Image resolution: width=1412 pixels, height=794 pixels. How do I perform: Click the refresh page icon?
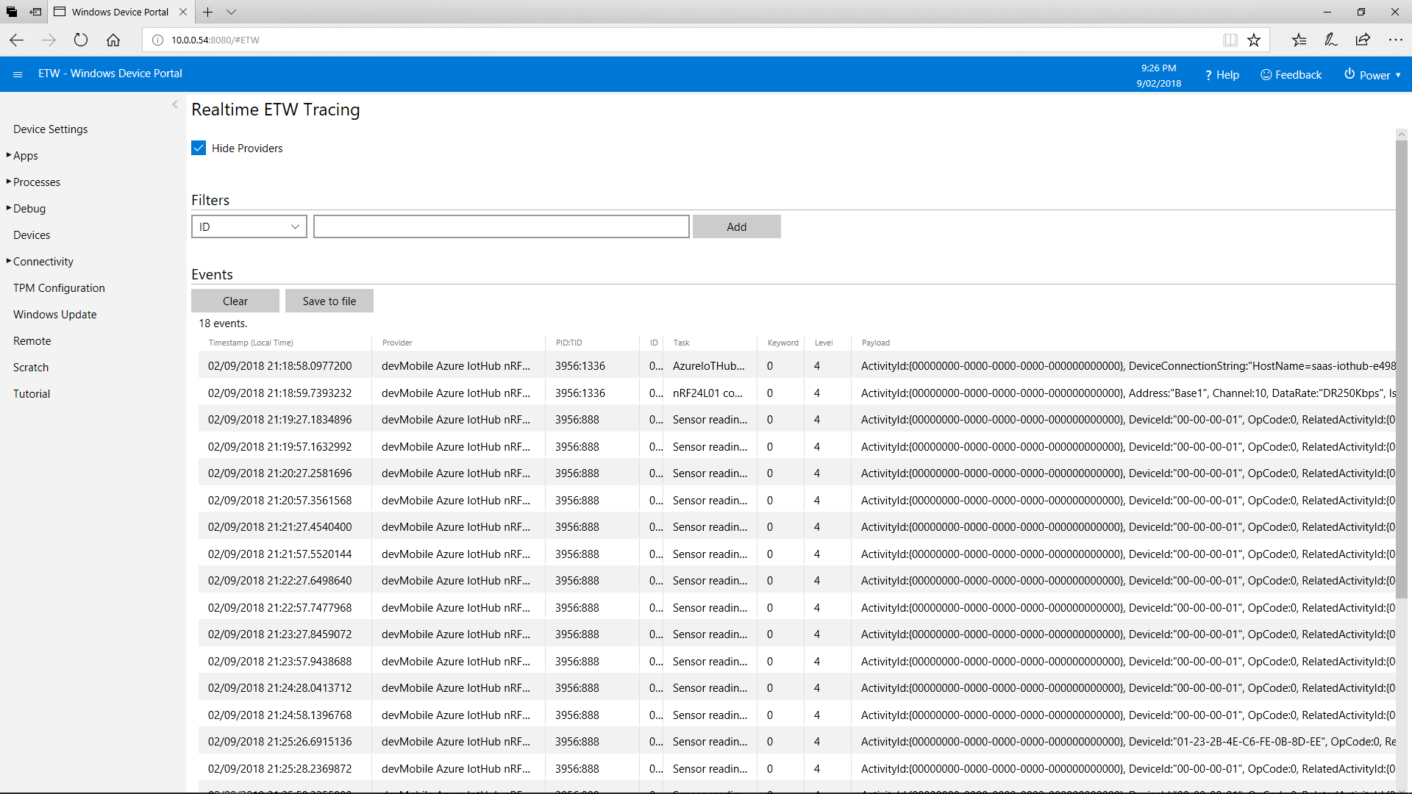(x=82, y=40)
